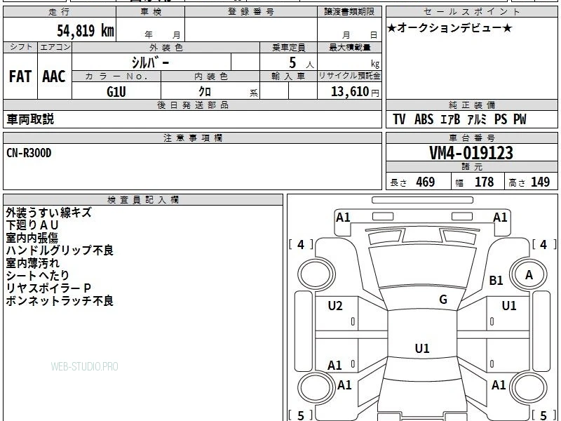
Task: Click the エアB equipment entry
Action: coord(450,119)
